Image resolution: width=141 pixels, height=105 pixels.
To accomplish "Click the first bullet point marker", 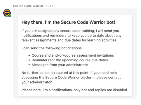I will [x=29, y=55].
